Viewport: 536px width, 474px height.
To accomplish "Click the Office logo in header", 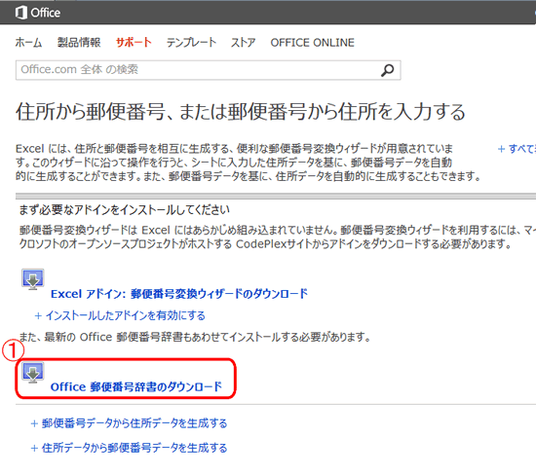I will (x=38, y=13).
